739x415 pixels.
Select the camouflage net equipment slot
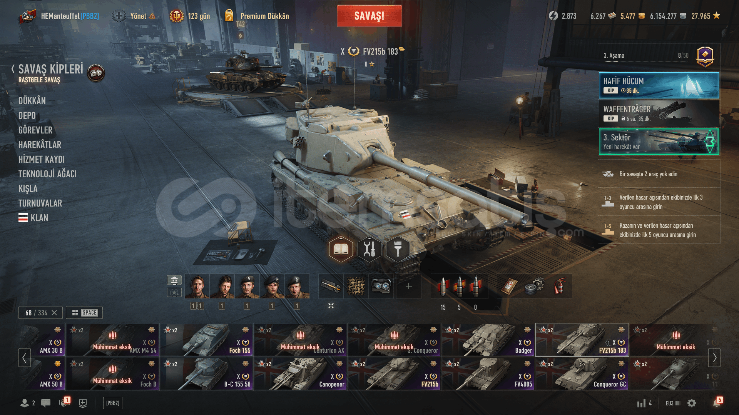tap(356, 286)
